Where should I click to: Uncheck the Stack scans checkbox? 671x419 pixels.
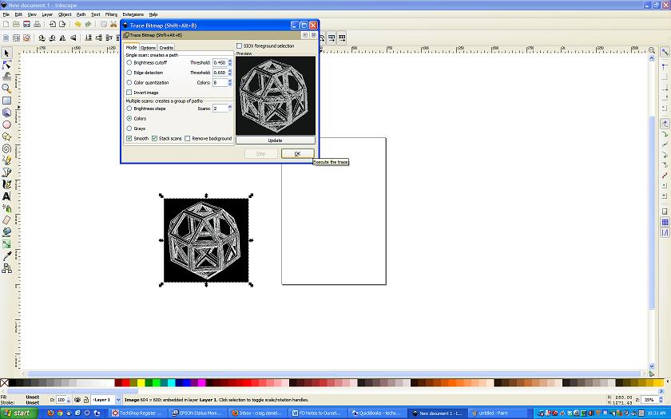click(154, 139)
